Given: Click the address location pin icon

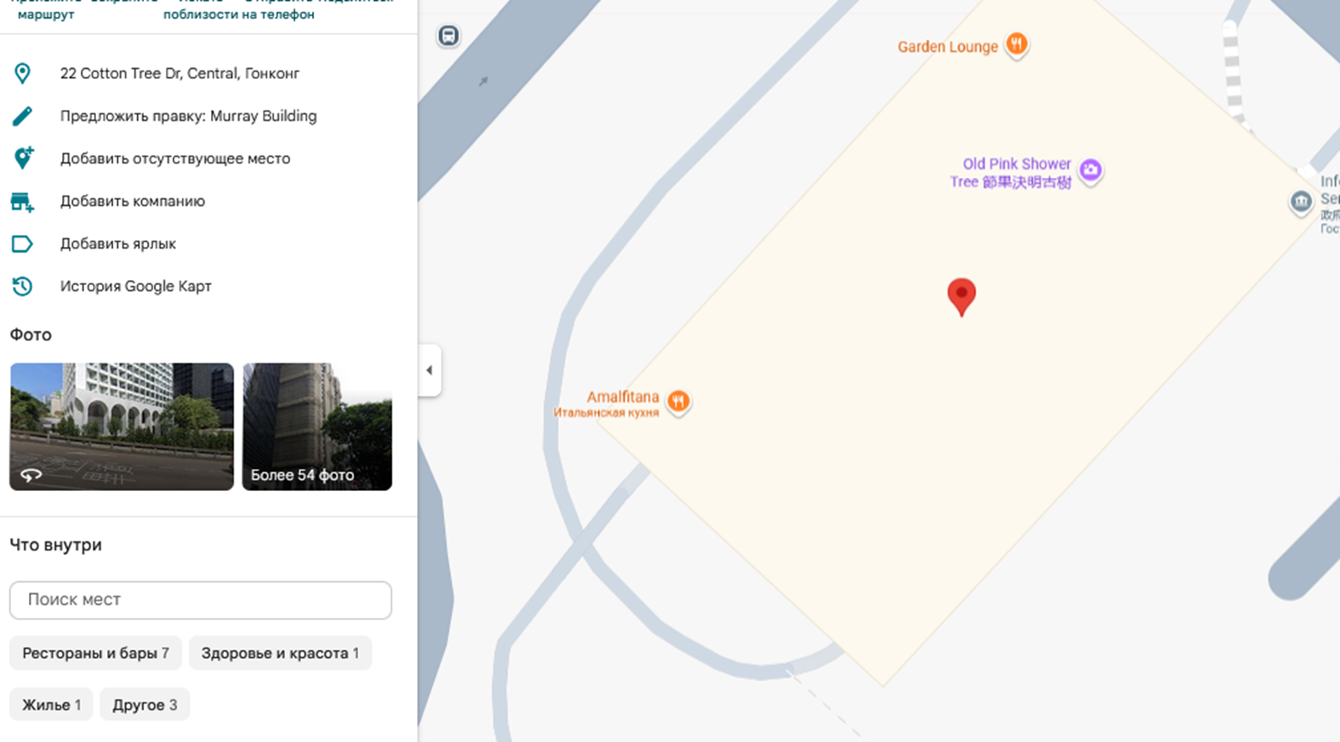Looking at the screenshot, I should click(x=22, y=73).
